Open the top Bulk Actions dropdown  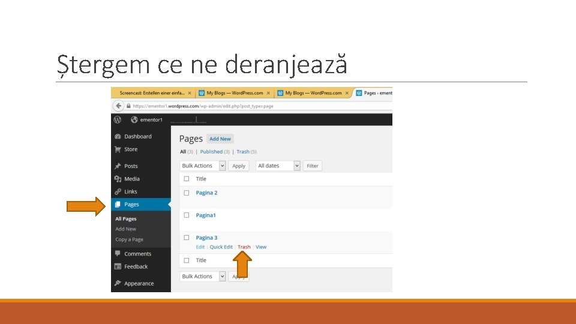tap(202, 166)
